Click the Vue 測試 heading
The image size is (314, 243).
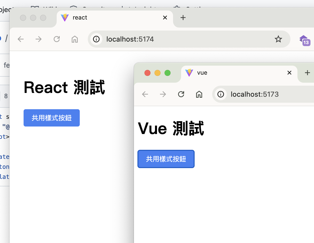[171, 129]
